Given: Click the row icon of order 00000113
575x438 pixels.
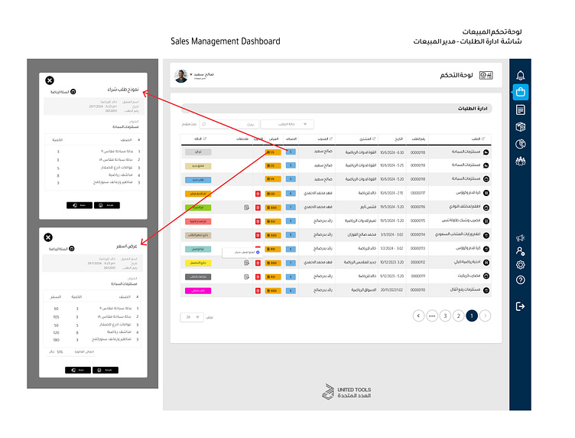Looking at the screenshot, I should coord(486,249).
